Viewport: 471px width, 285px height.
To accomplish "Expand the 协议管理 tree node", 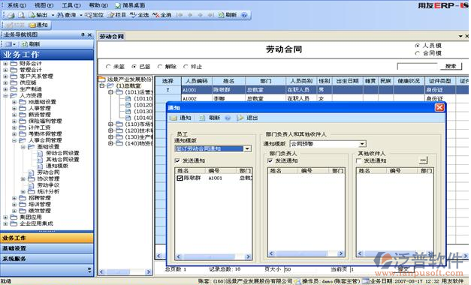I will pyautogui.click(x=23, y=178).
